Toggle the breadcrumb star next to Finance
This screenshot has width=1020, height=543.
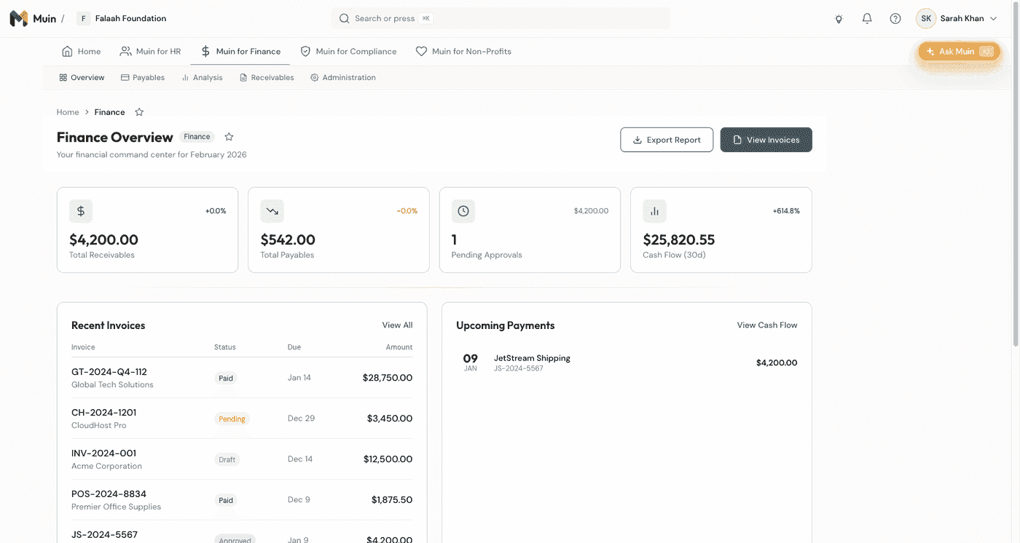[x=139, y=112]
